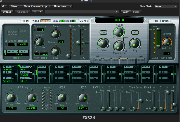Viewport: 180px width, 122px height.
Task: Select LP 6dB filter mode
Action: coord(132,60)
